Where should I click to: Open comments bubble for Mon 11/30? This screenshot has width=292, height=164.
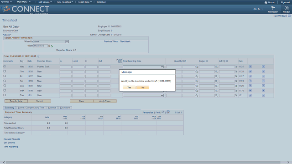click(x=5, y=91)
